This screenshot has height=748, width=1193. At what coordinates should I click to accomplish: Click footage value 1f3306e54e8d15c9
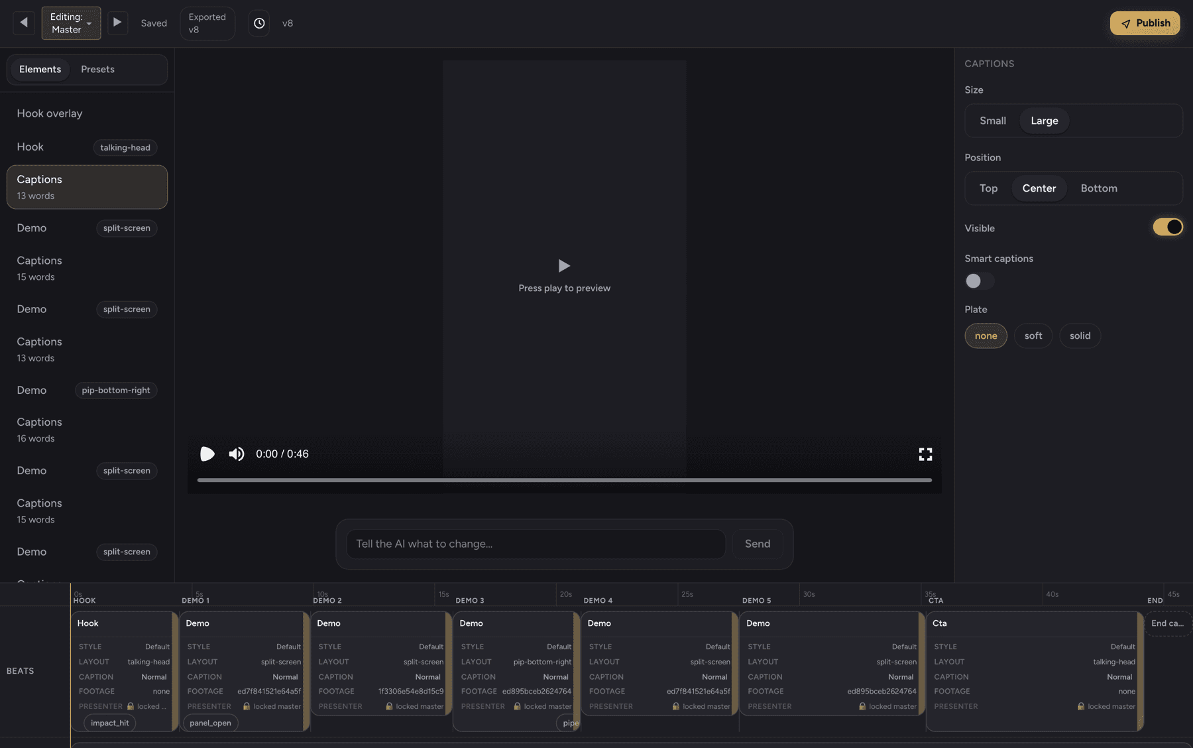(411, 692)
